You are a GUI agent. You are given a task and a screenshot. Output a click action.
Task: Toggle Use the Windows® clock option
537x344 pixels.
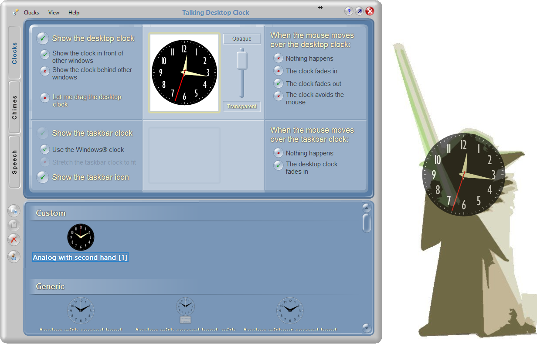pyautogui.click(x=45, y=149)
